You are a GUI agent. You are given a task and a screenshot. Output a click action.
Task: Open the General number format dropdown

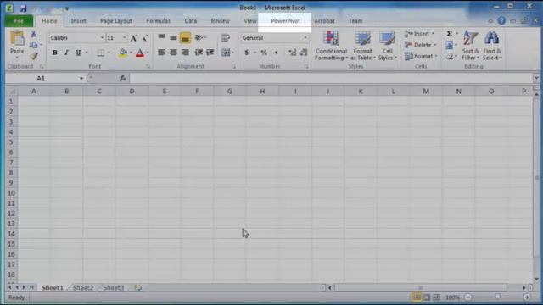click(x=305, y=37)
